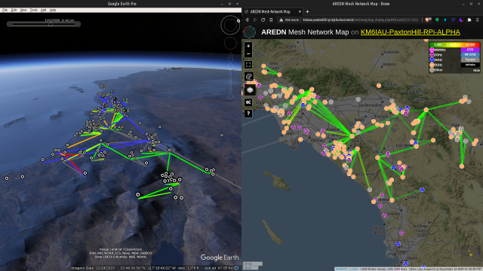
Task: Hide the map legend panel
Action: pyautogui.click(x=476, y=70)
